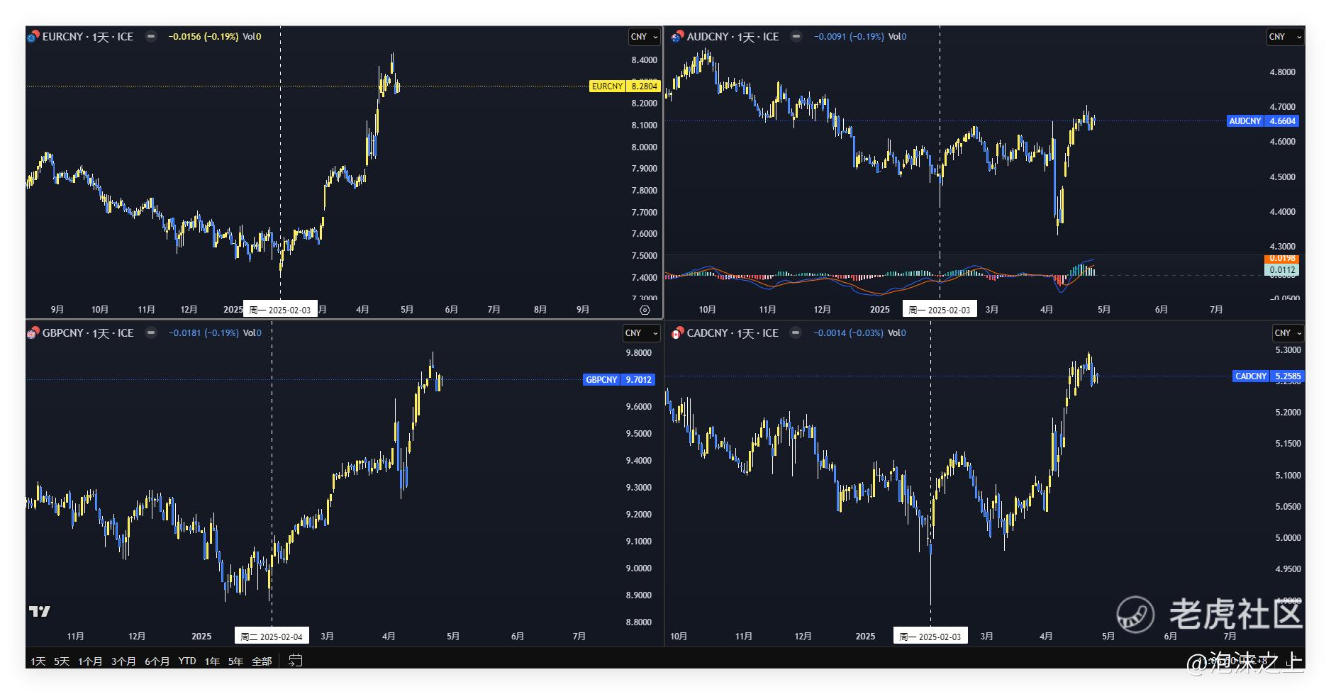Click AUDCNY chart's 周一 2025-02-03 date label
The height and width of the screenshot is (694, 1331).
tap(940, 310)
